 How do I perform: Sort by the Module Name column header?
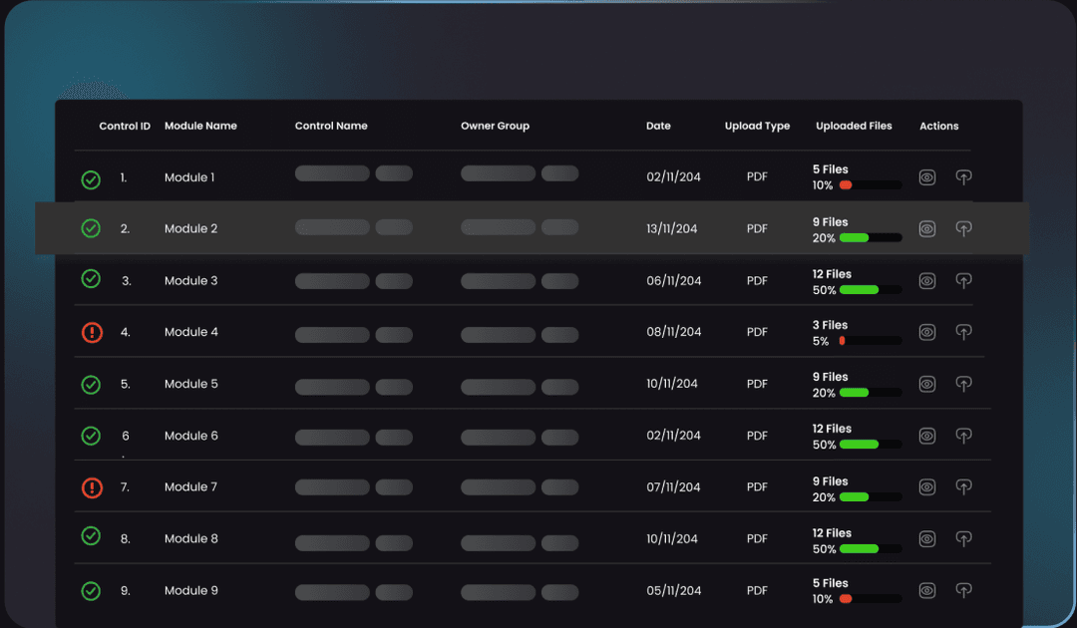click(200, 127)
